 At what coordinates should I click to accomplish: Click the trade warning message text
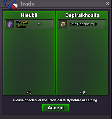tap(56, 100)
